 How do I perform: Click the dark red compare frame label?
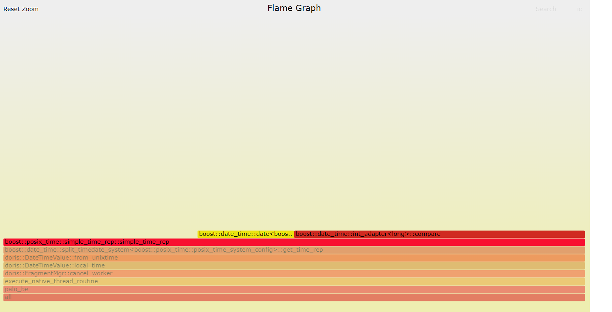(368, 234)
